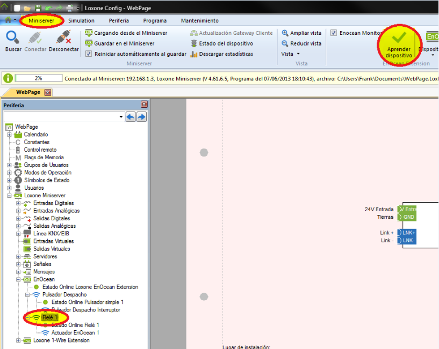The height and width of the screenshot is (349, 439).
Task: Toggle the Enocean Monitor checkbox
Action: pos(334,33)
